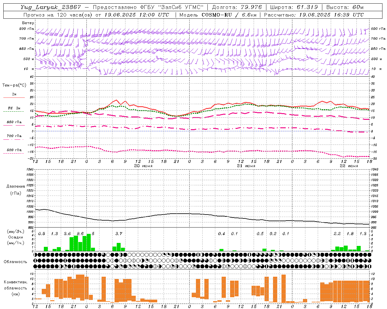Click the 0.4 precipitation total

pyautogui.click(x=222, y=234)
